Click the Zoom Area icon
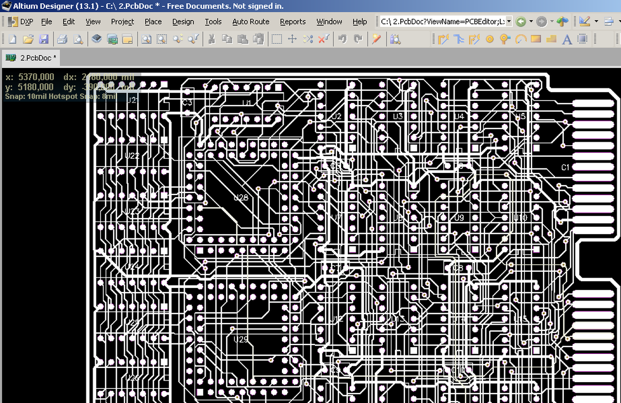This screenshot has width=621, height=403. click(x=162, y=39)
